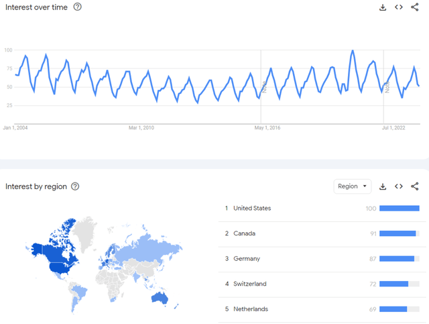Open the Region dropdown menu
Screen dimensions: 429x324
tap(353, 186)
